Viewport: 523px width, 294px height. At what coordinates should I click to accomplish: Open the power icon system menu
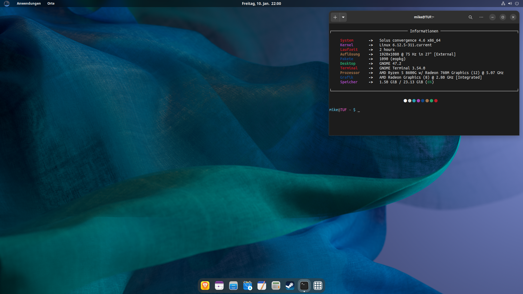coord(517,4)
